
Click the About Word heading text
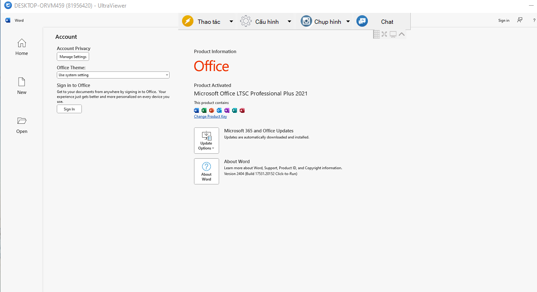click(237, 161)
